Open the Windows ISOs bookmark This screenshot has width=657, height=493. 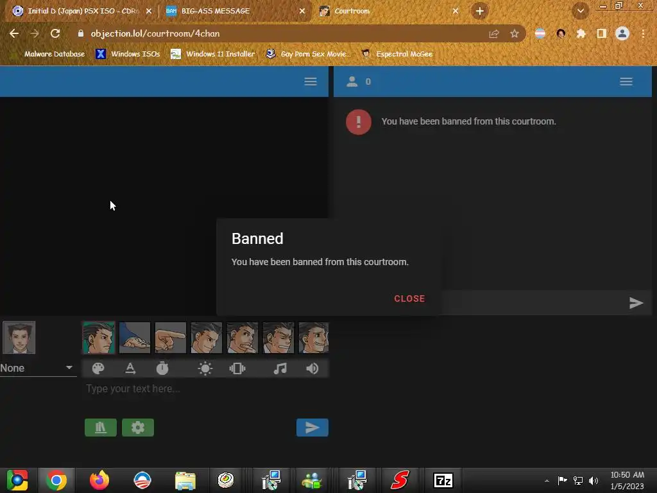pos(128,54)
